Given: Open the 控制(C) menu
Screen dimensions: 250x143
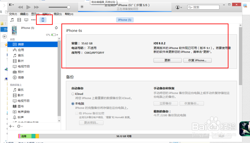Looking at the screenshot, I should pos(46,14).
